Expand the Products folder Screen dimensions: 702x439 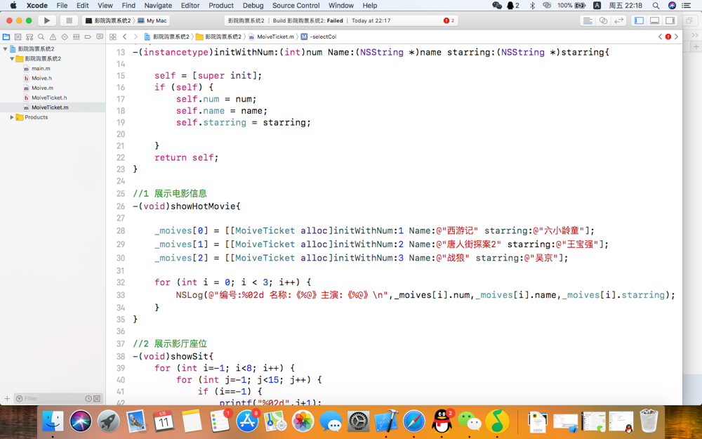[12, 117]
